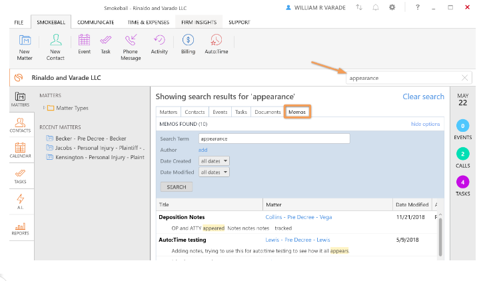The image size is (481, 281).
Task: Click the Calls counter circle
Action: 462,154
